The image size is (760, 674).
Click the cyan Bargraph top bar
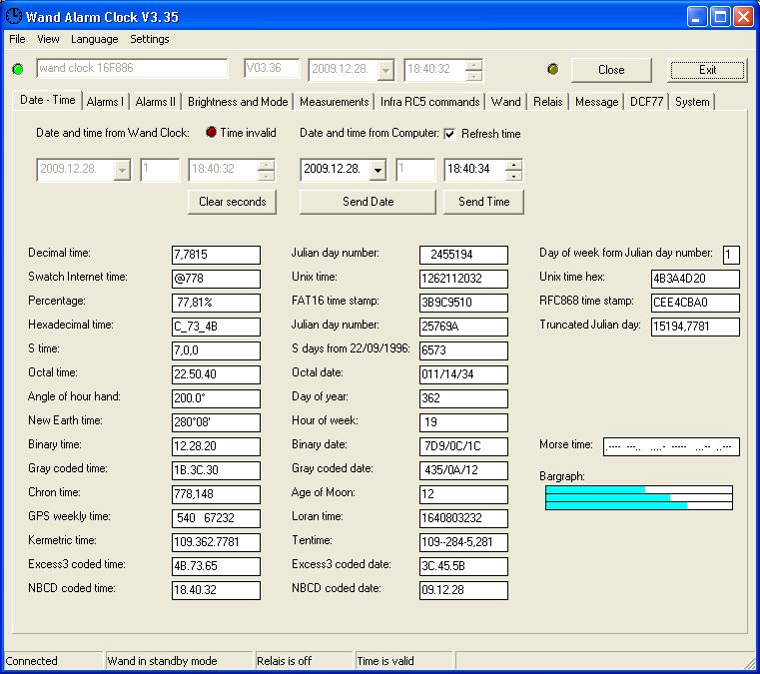tap(595, 489)
